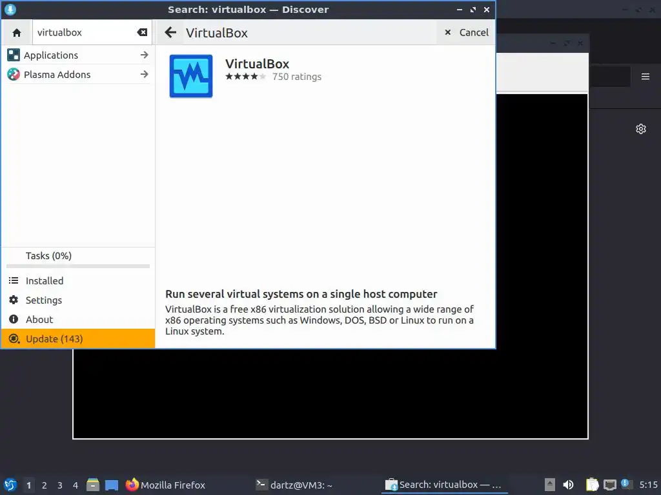This screenshot has height=495, width=661.
Task: Click the VirtualBox description paragraph
Action: (x=320, y=320)
